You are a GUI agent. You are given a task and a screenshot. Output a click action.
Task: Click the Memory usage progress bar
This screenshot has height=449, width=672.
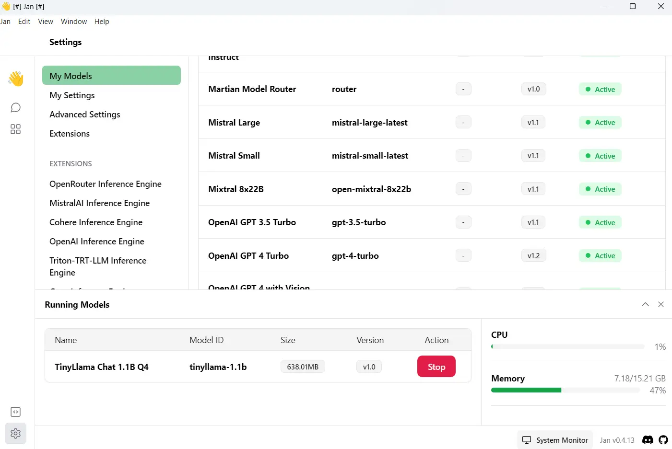(566, 390)
